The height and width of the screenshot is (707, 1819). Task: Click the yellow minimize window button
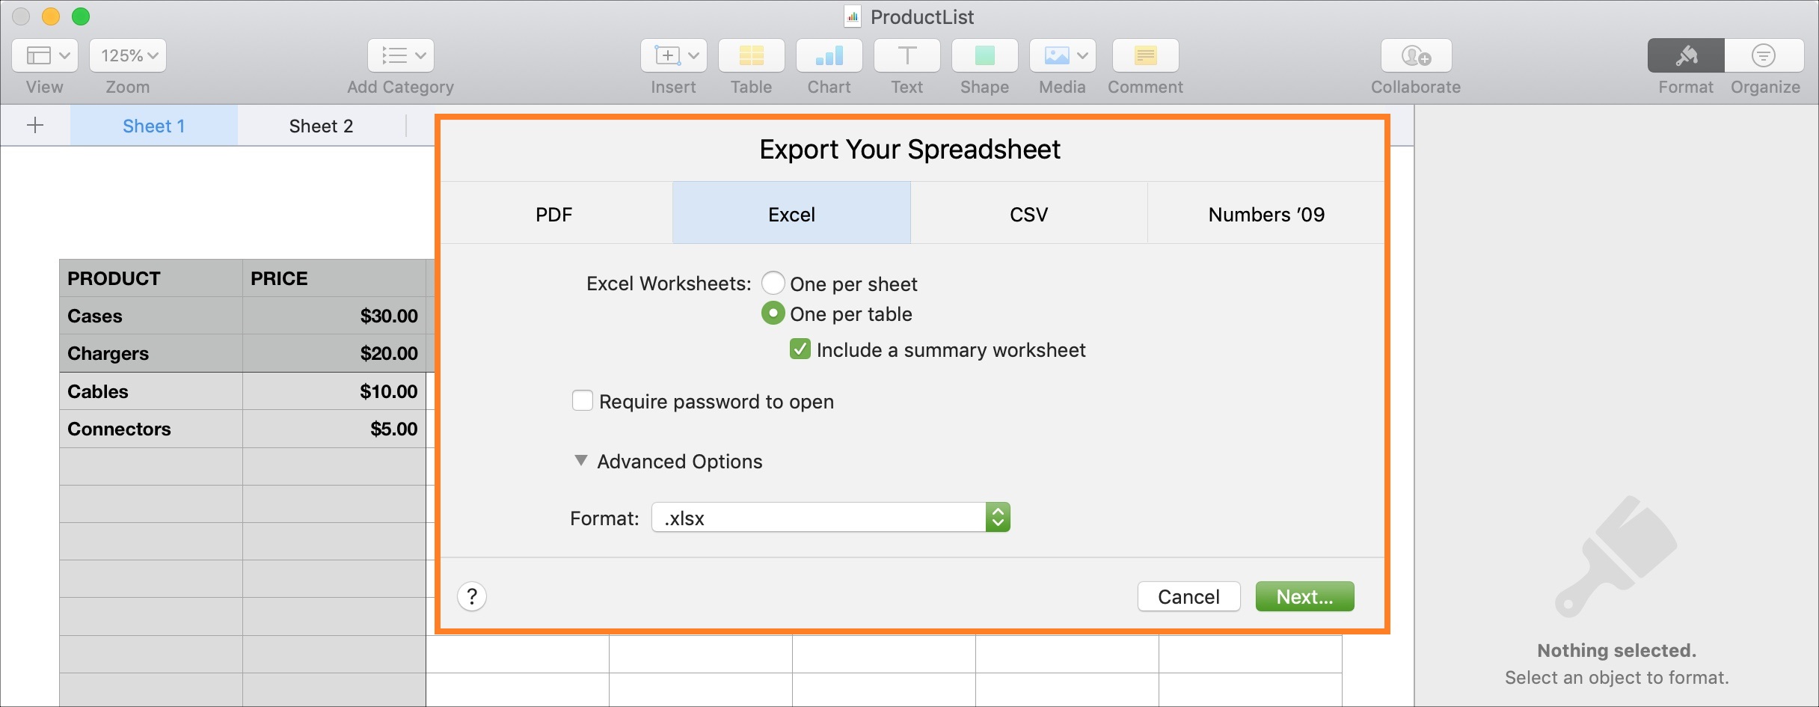[51, 16]
